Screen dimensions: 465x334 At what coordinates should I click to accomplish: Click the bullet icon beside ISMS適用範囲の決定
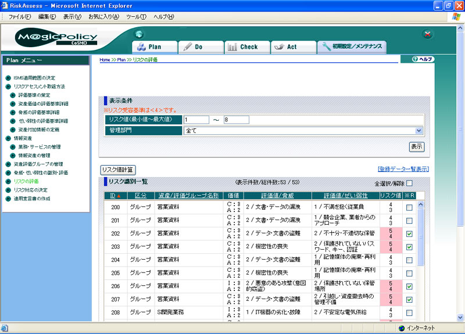point(8,78)
